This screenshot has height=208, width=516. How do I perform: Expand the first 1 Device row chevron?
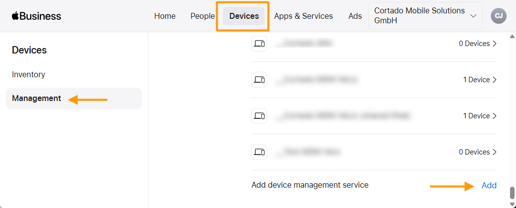494,80
